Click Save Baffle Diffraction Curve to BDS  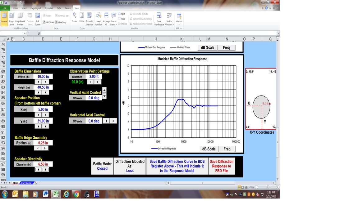click(177, 166)
